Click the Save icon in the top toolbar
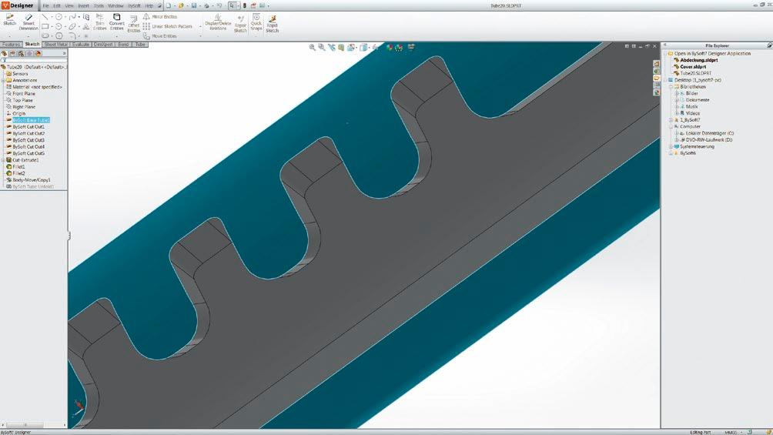This screenshot has height=435, width=773. [194, 6]
